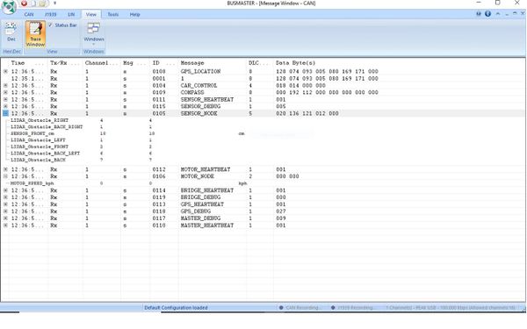Image resolution: width=527 pixels, height=329 pixels.
Task: Click the new document quick access icon
Action: [33, 4]
